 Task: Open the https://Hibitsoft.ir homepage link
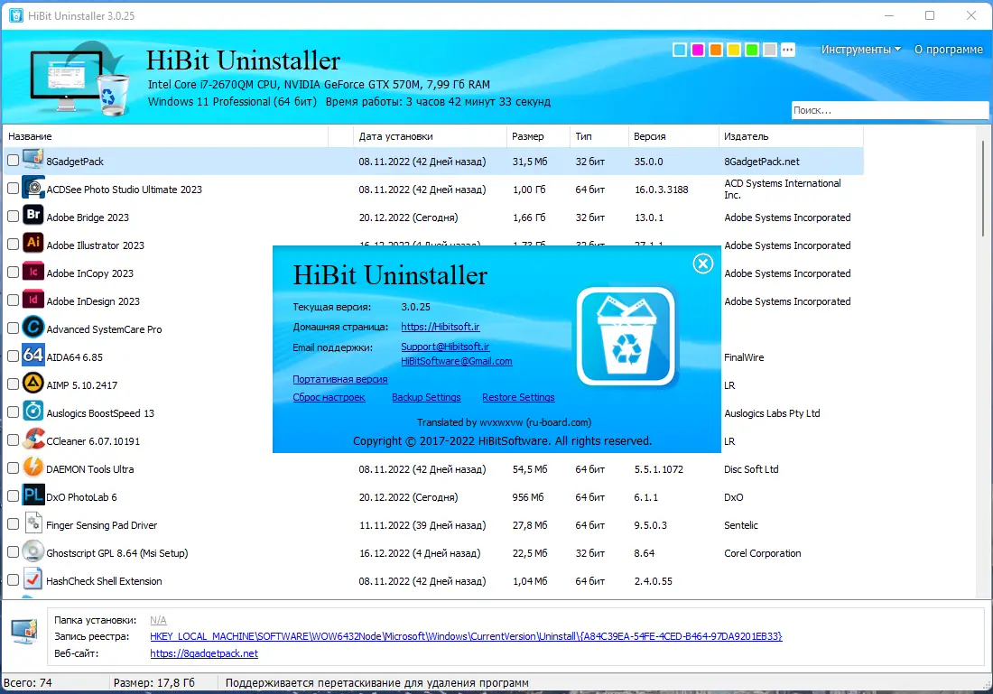click(440, 327)
